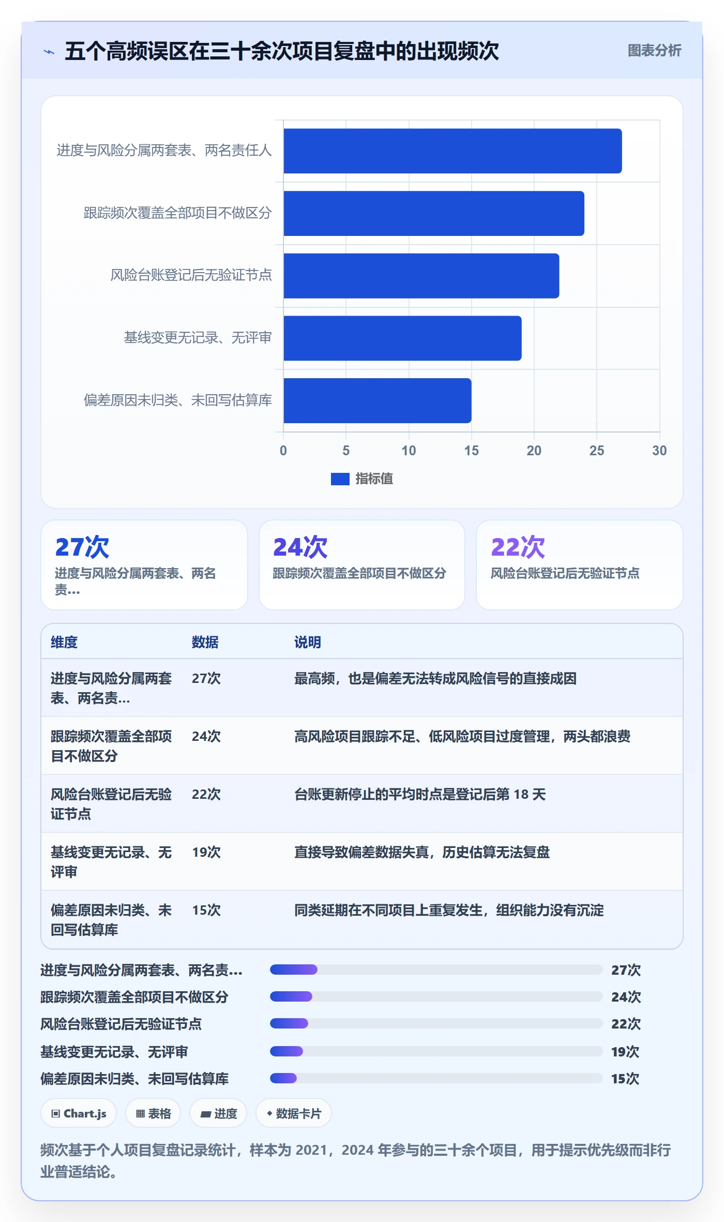Click the y-axis label 基线变更无记录、无评审
Image resolution: width=724 pixels, height=1222 pixels.
tap(198, 338)
